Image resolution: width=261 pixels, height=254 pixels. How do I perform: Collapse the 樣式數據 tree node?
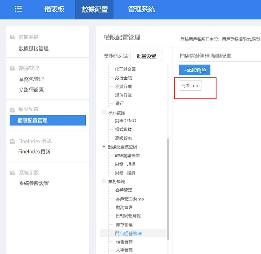pyautogui.click(x=104, y=112)
